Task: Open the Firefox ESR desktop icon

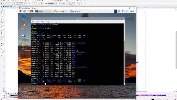Action: point(24,26)
